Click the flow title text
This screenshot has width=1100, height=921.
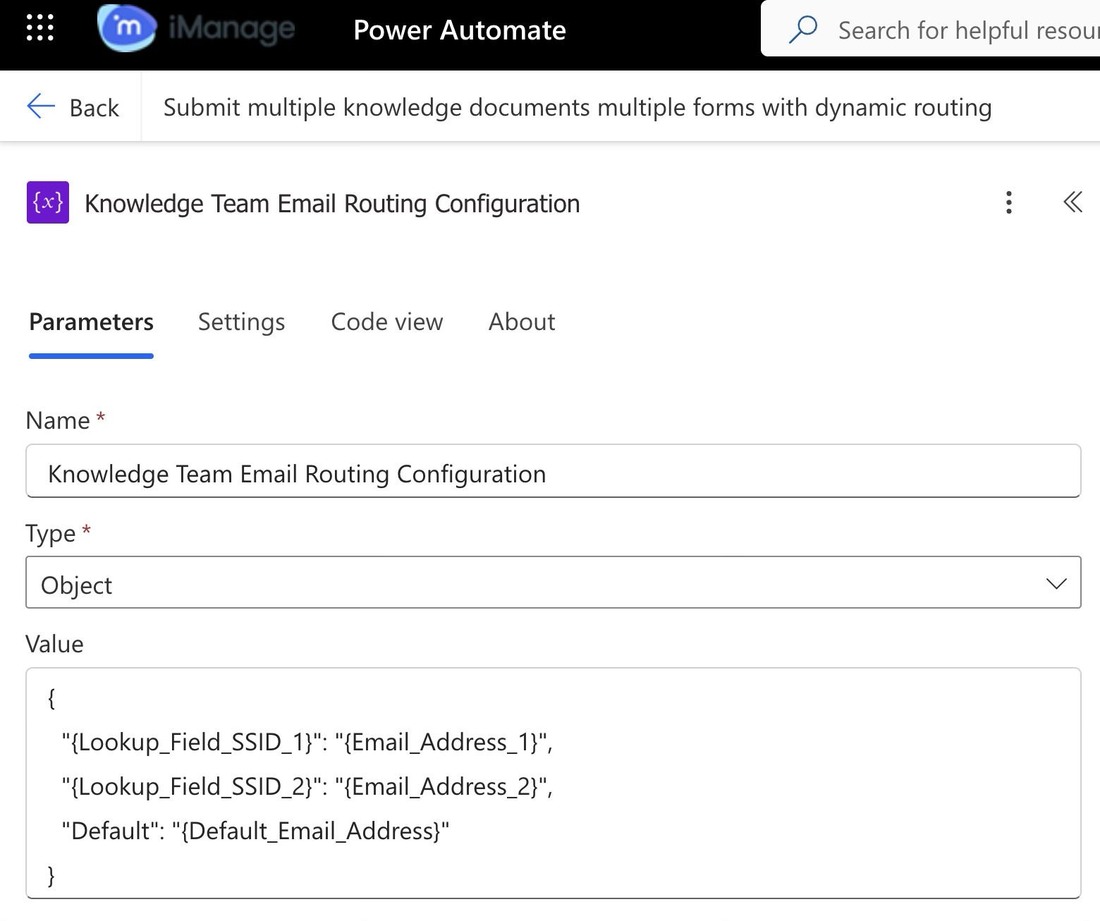(x=577, y=107)
